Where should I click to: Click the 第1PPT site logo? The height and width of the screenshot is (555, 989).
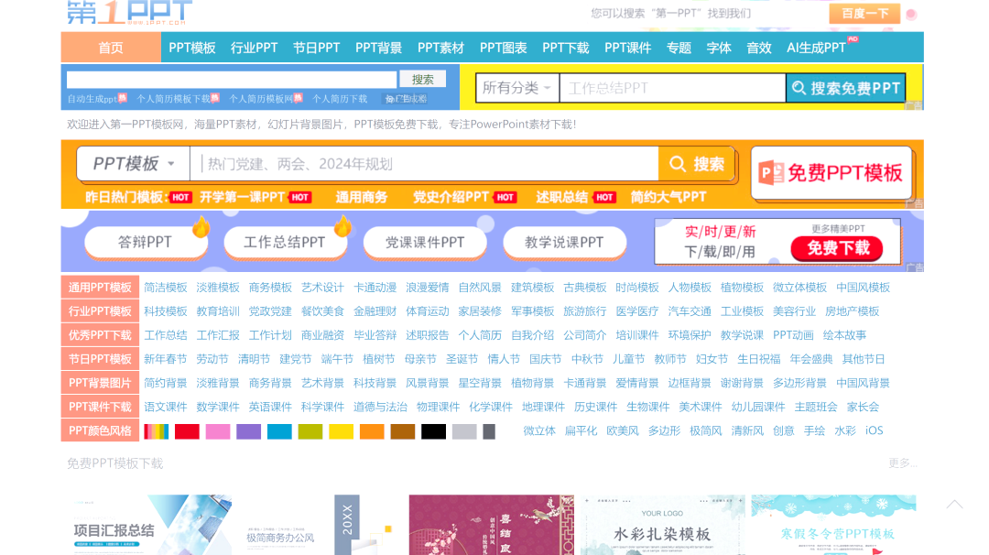coord(129,12)
